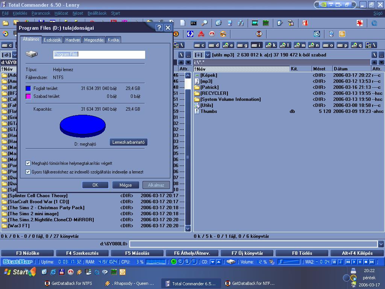Image resolution: width=385 pixels, height=289 pixels.
Task: Open right panel favorites star button
Action: [x=374, y=62]
